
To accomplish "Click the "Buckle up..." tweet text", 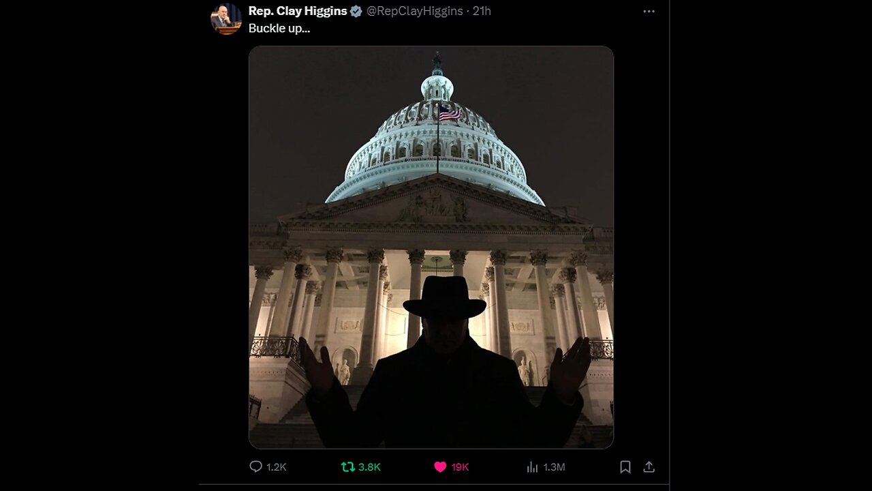I will (x=279, y=29).
